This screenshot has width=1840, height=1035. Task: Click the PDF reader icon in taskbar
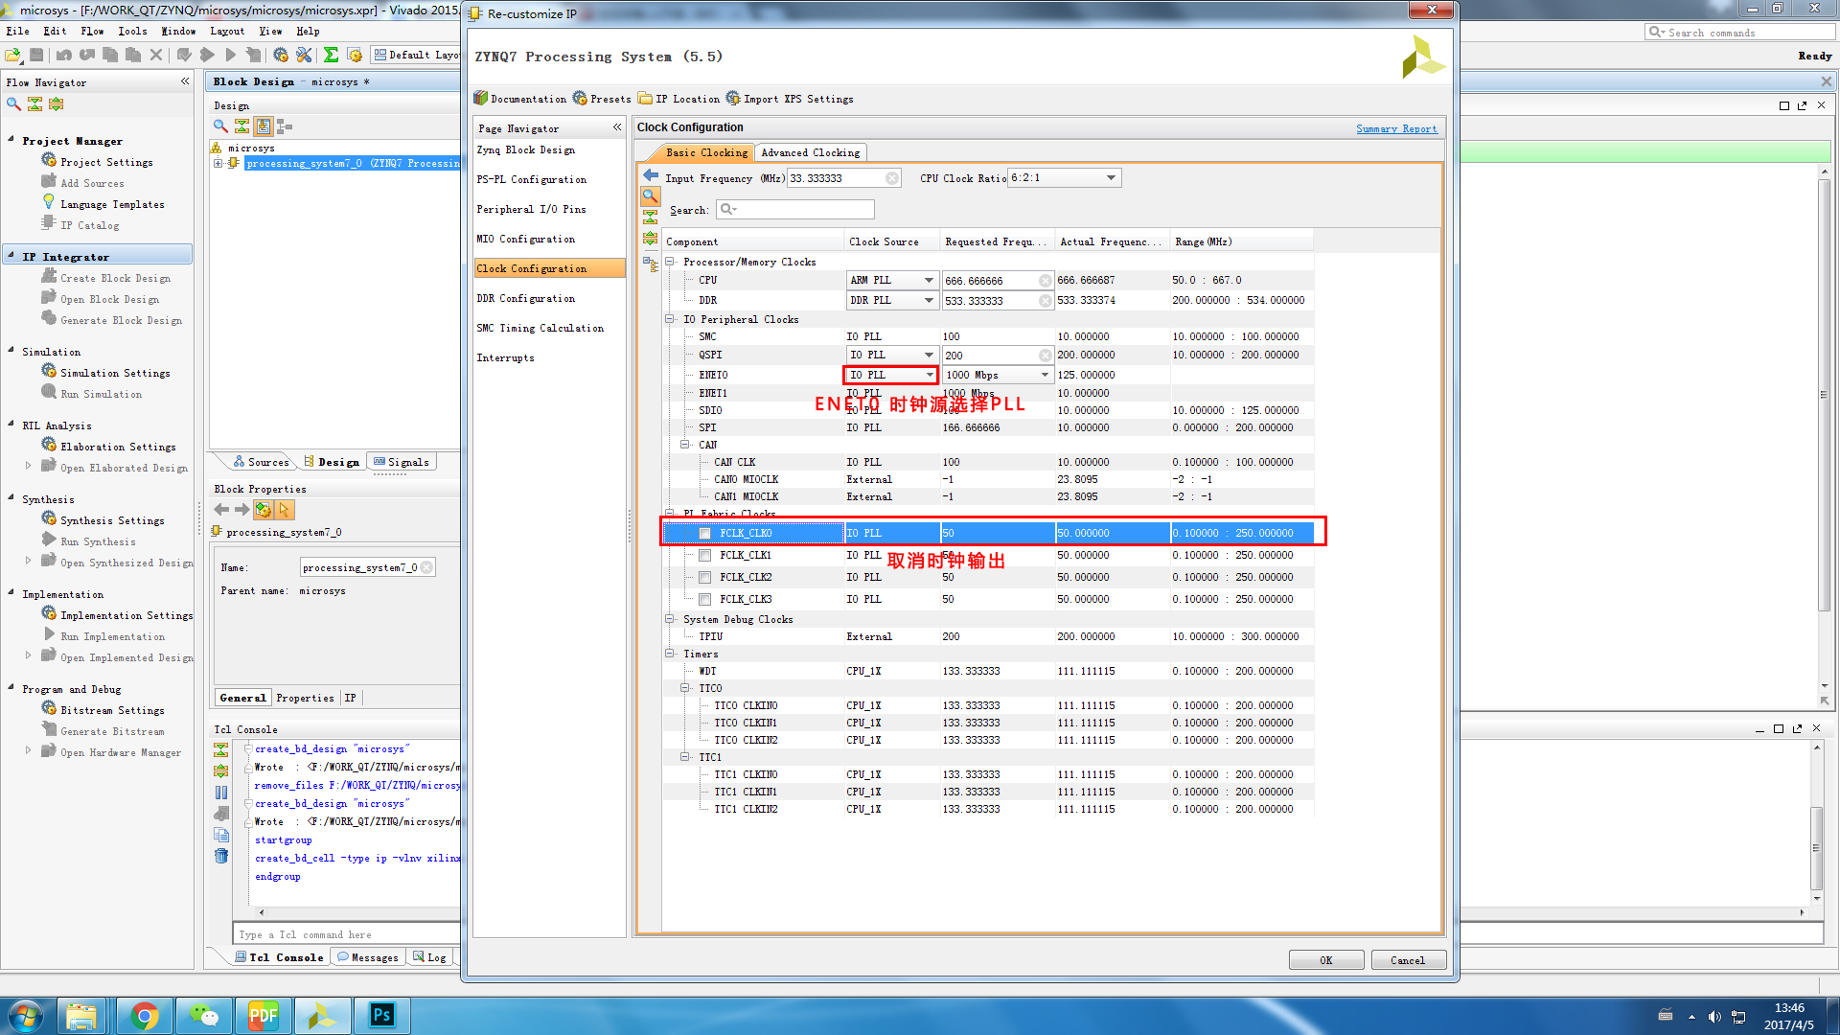264,1015
